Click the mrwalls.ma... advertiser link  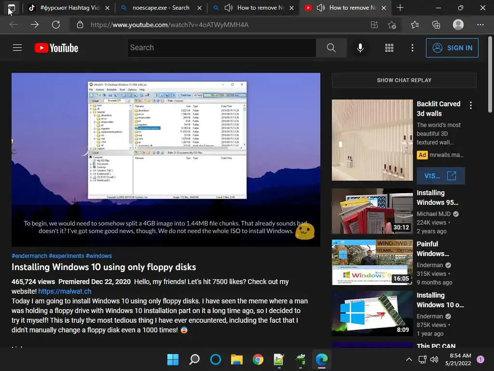446,155
